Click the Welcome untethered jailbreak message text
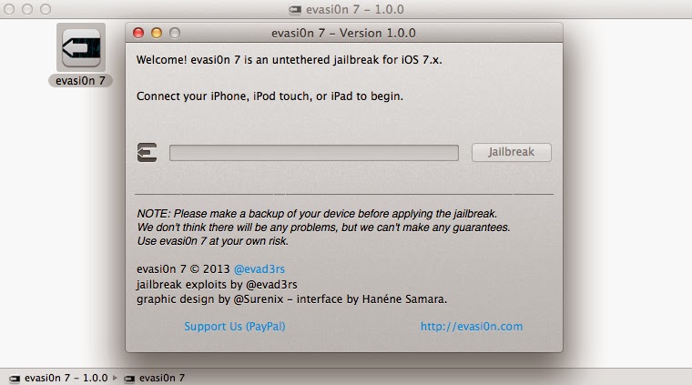The height and width of the screenshot is (385, 692). pyautogui.click(x=289, y=59)
